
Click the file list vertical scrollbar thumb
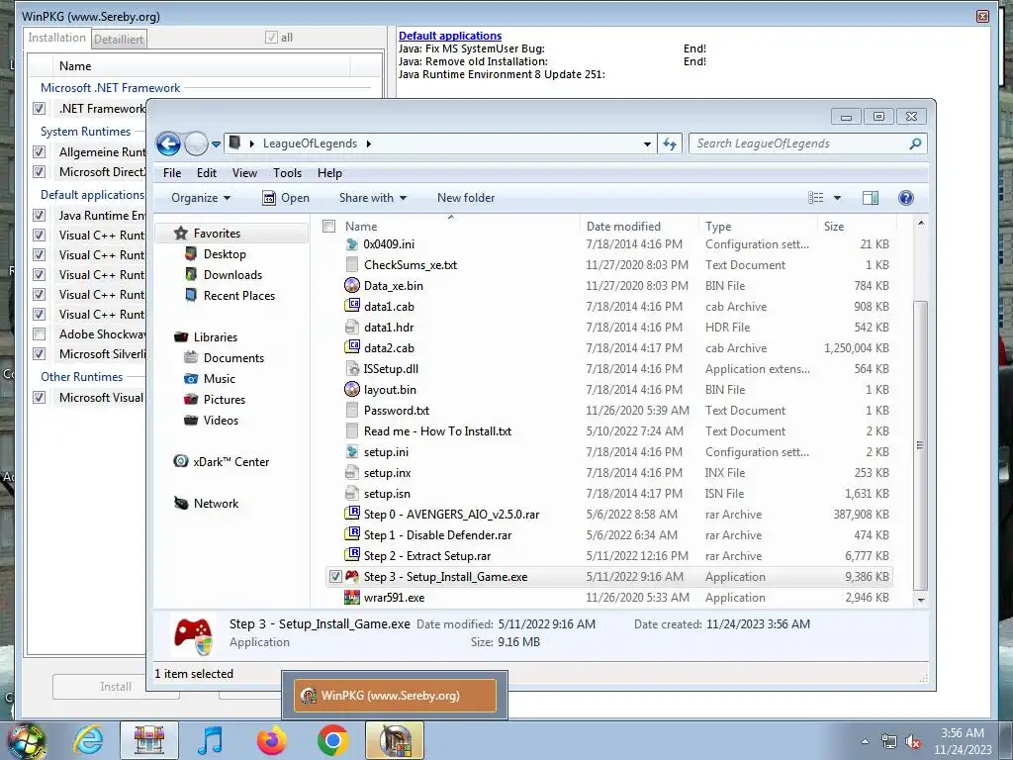click(921, 445)
